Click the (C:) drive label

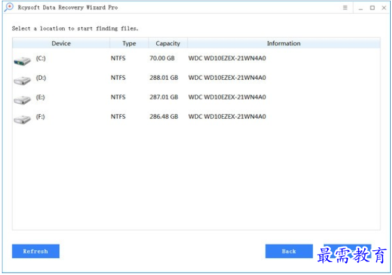point(41,58)
